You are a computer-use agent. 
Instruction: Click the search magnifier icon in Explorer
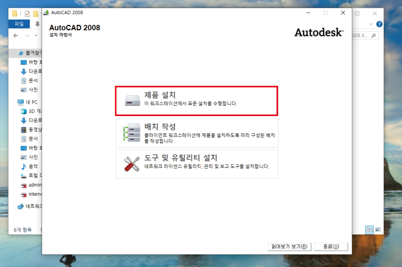coord(374,35)
